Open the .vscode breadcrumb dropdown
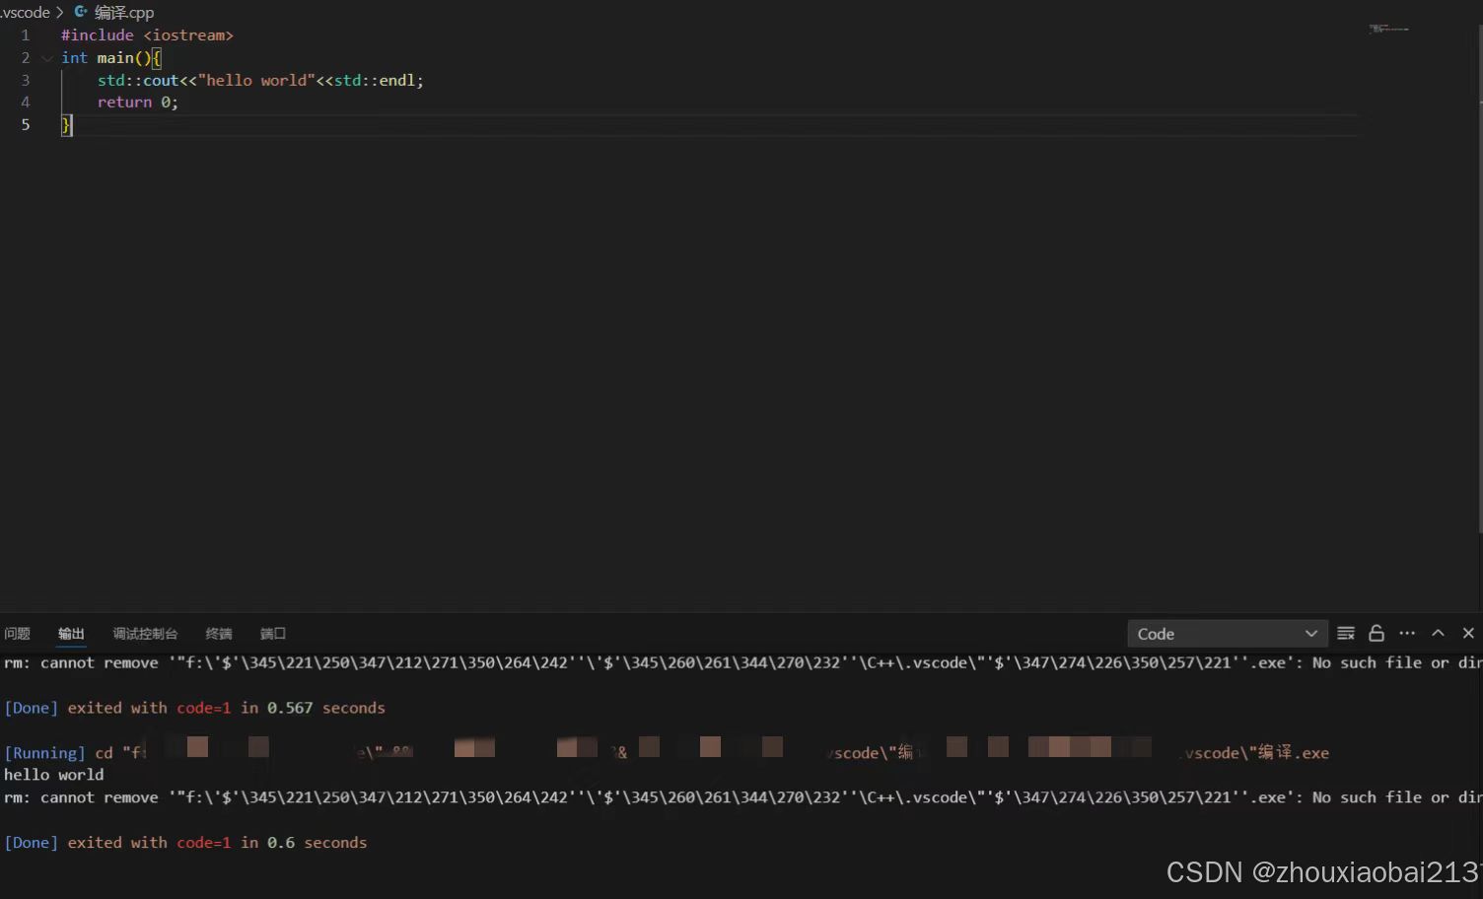 [x=27, y=12]
